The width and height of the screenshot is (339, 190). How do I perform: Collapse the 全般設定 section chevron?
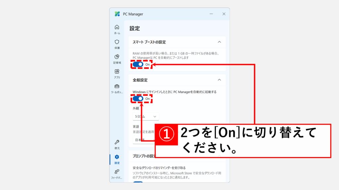[219, 80]
